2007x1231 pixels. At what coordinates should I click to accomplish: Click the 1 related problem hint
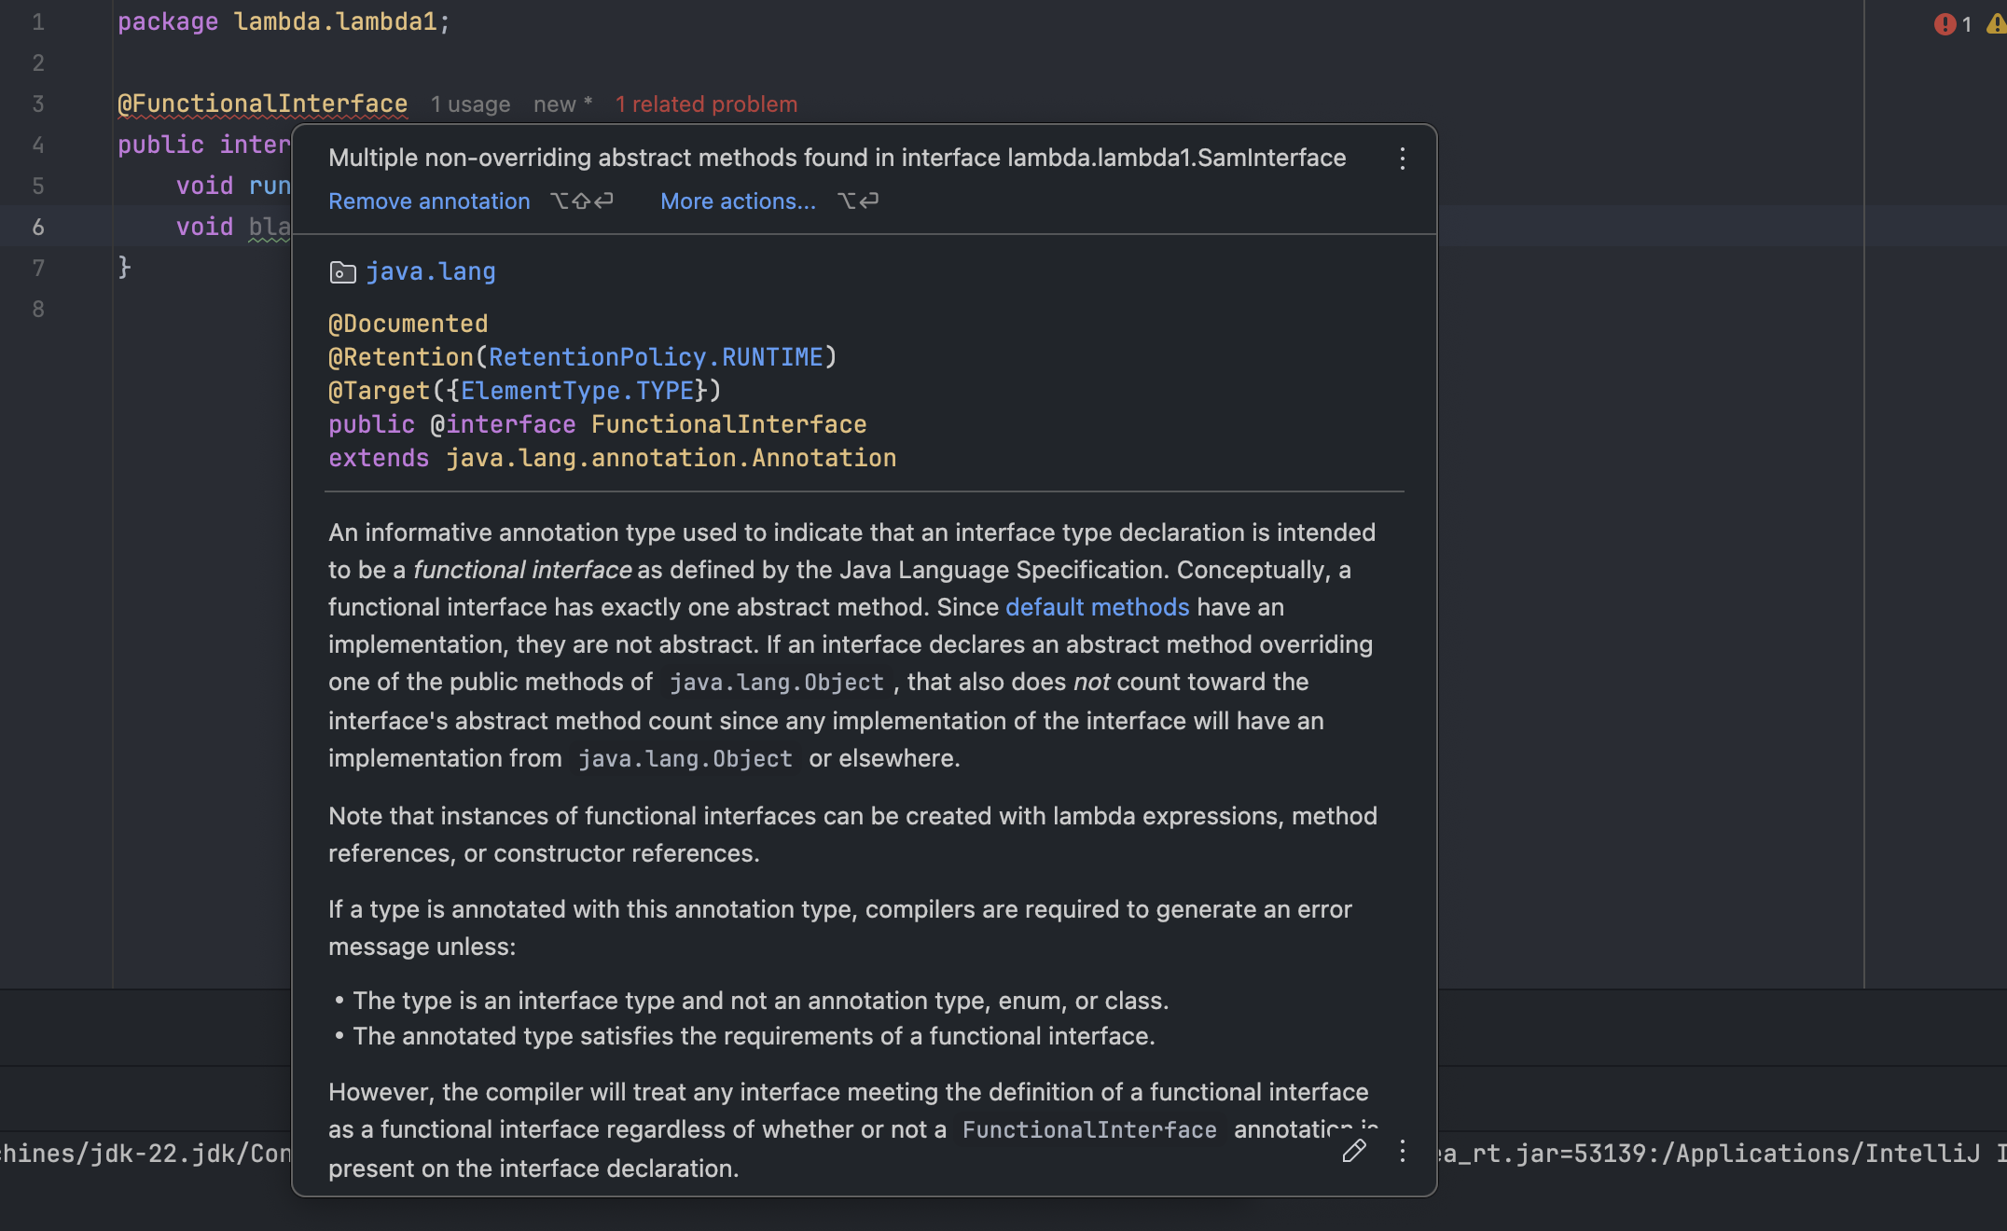pos(706,104)
